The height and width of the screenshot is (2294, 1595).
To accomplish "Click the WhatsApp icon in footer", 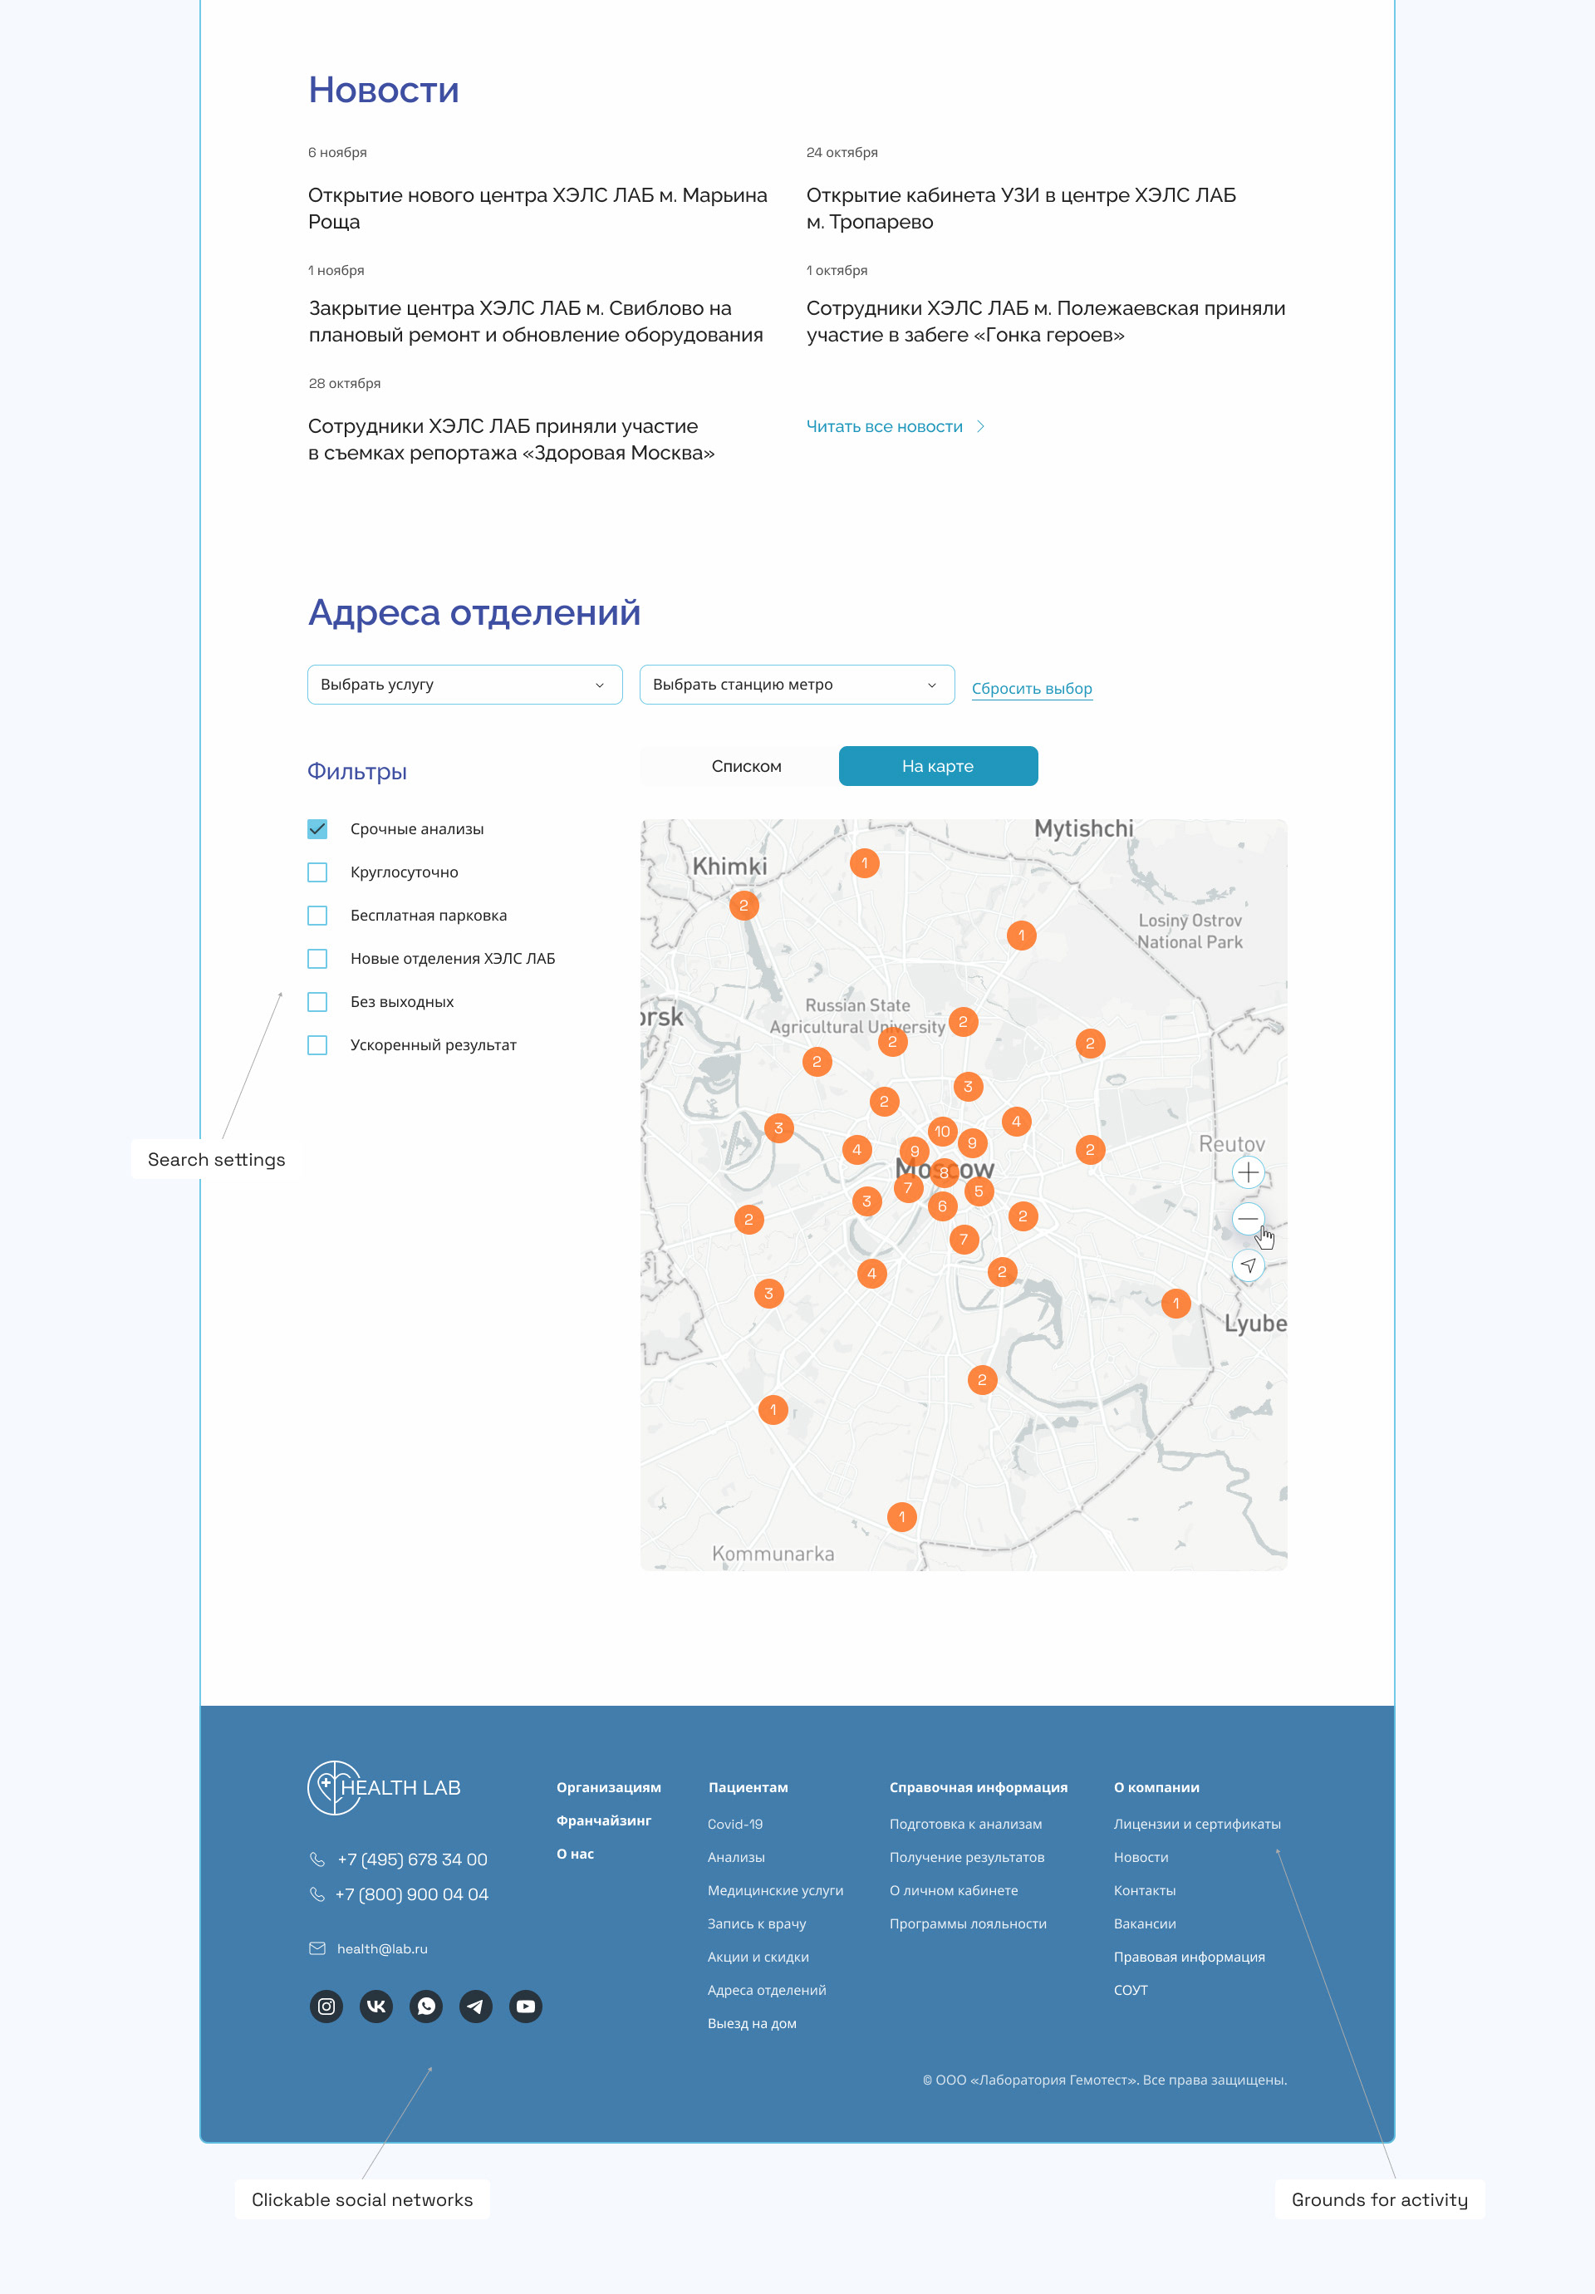I will click(x=426, y=2007).
